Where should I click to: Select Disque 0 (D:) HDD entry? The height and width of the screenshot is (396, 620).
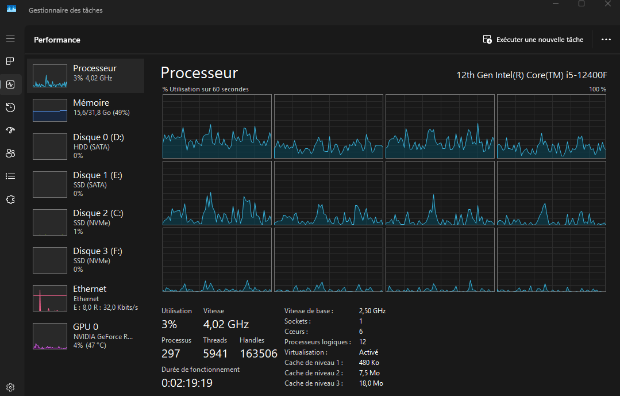tap(86, 147)
